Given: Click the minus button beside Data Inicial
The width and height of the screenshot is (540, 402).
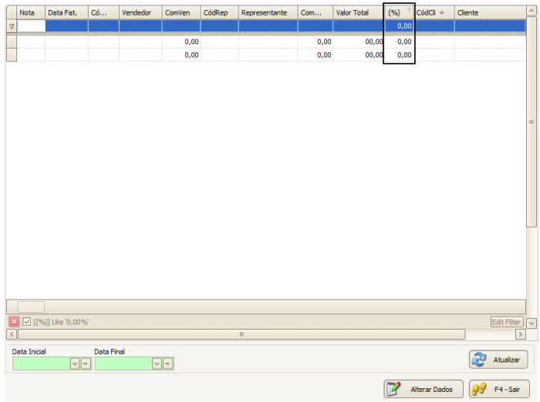Looking at the screenshot, I should (85, 363).
